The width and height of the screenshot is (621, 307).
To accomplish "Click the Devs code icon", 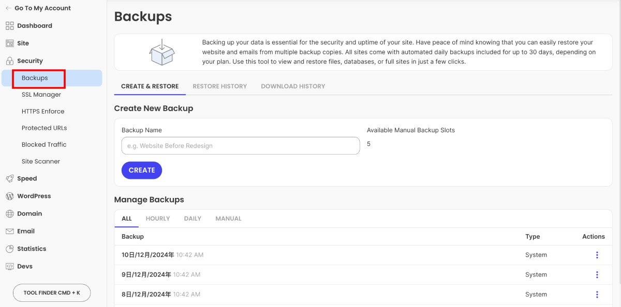I will (9, 267).
